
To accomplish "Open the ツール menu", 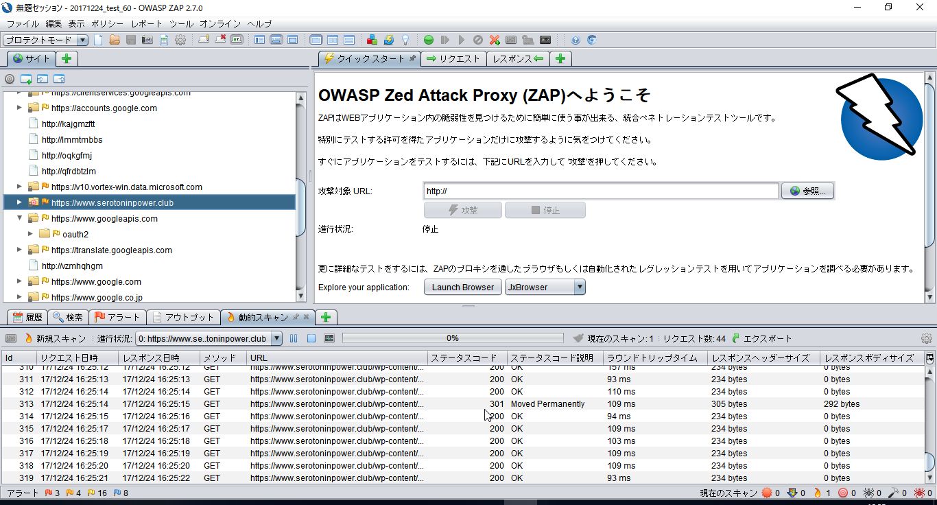I will point(181,24).
